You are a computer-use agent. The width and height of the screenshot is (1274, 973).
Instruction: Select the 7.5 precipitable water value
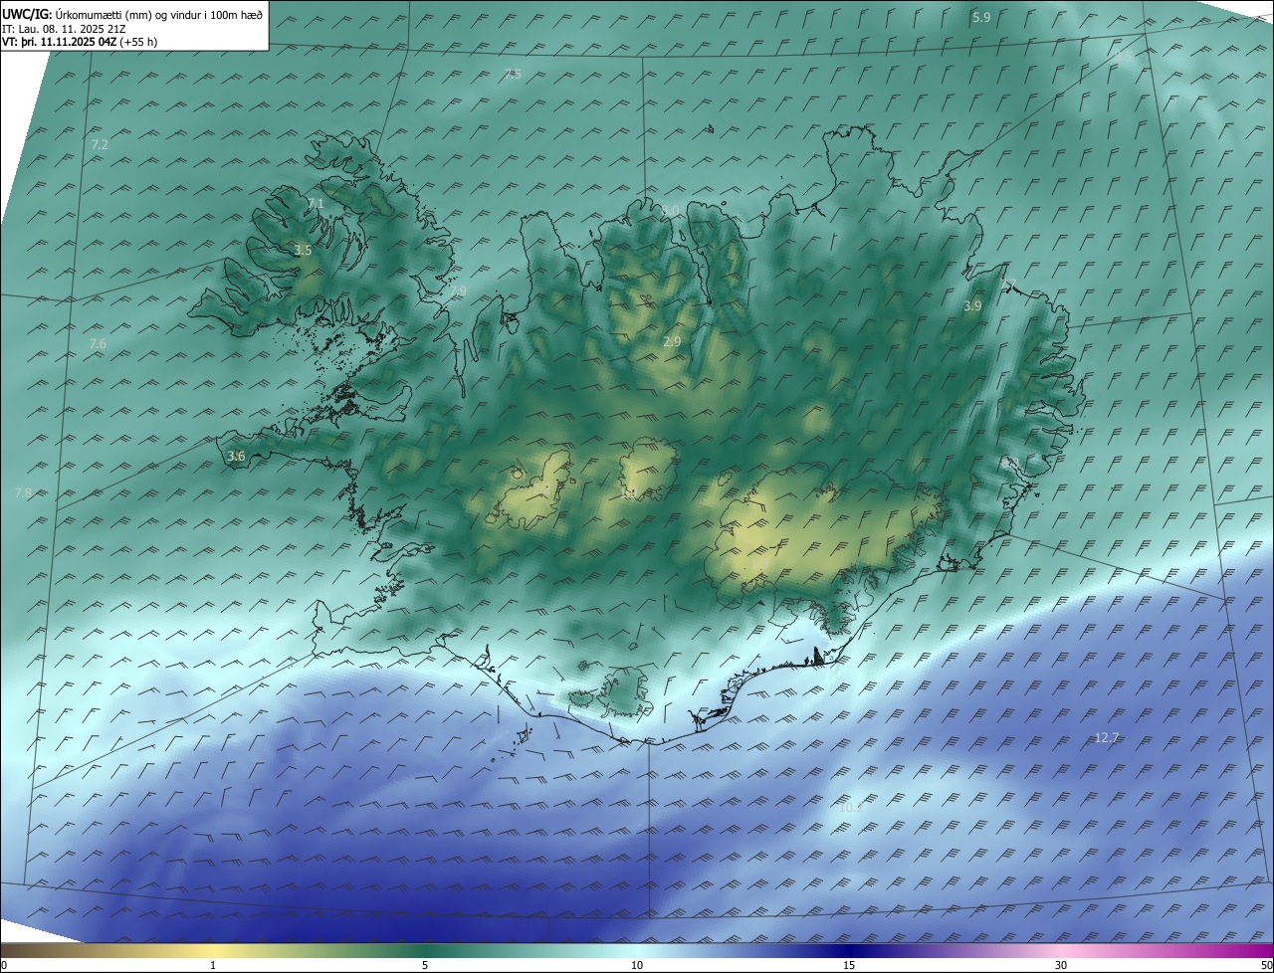point(513,74)
